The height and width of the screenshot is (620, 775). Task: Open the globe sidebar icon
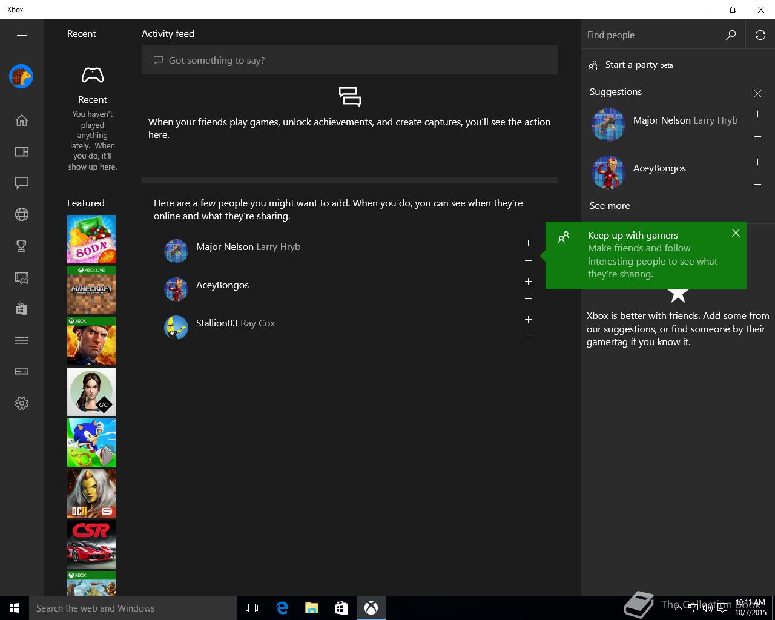coord(22,214)
